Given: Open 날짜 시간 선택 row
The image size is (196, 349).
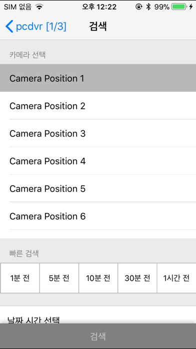Looking at the screenshot, I should (x=98, y=315).
